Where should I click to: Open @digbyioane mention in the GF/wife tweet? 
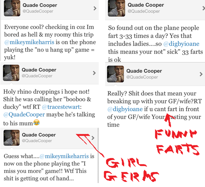click(x=125, y=109)
